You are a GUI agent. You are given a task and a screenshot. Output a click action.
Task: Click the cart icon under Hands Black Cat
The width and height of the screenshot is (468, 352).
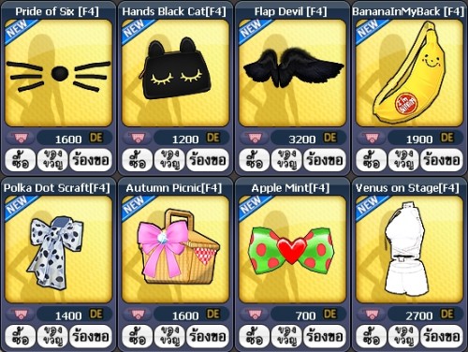pos(138,138)
